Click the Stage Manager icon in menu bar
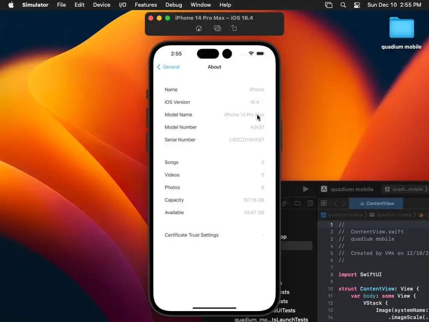Viewport: 429px width, 322px height. [328, 5]
